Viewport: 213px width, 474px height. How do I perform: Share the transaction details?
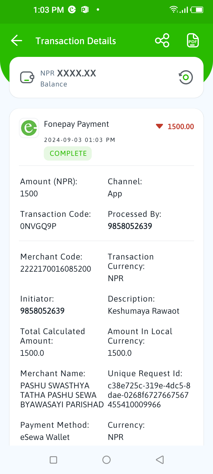[162, 41]
